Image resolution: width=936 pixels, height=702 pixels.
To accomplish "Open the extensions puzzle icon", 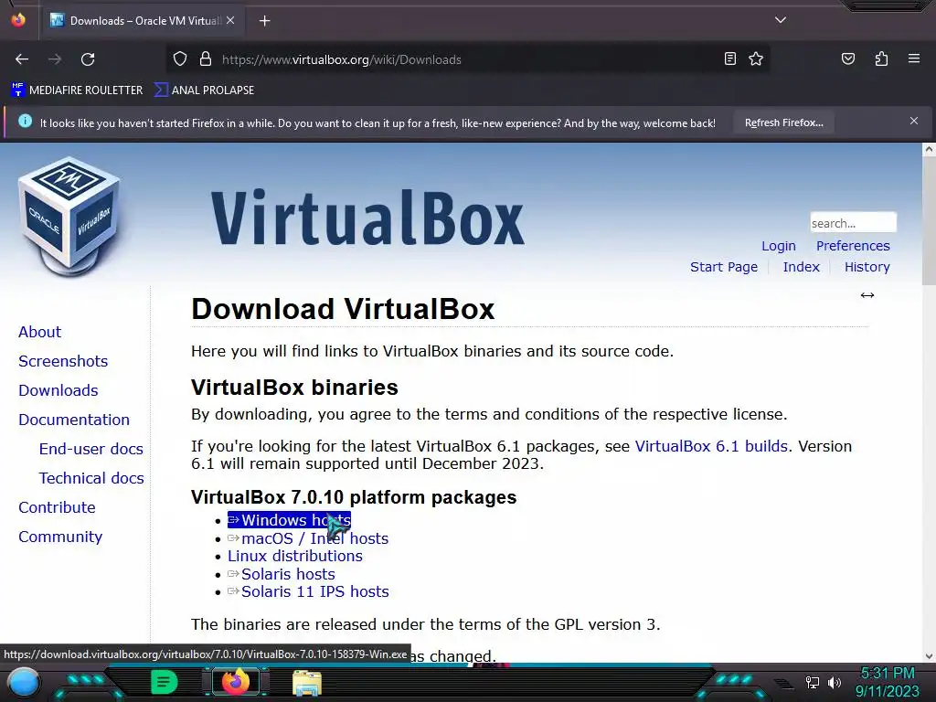I will pos(881,58).
